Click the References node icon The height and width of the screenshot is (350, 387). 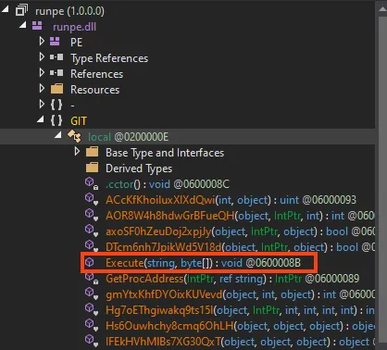[56, 73]
